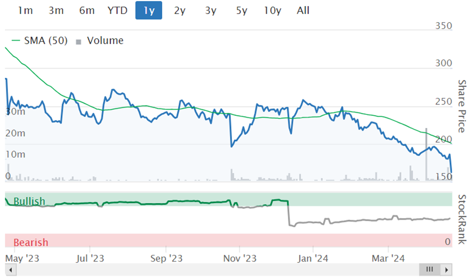Click the Bearish zone label
472x280 pixels.
pos(31,242)
